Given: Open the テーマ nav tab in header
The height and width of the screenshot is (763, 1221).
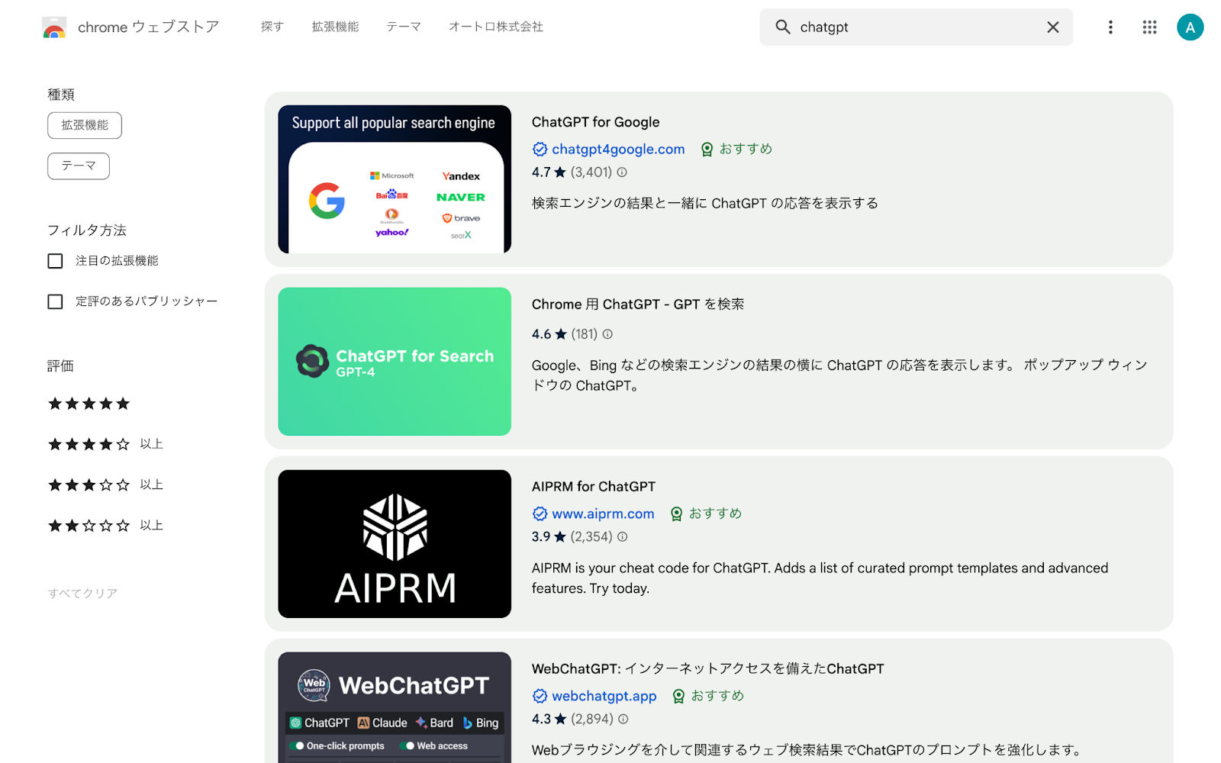Looking at the screenshot, I should click(404, 27).
